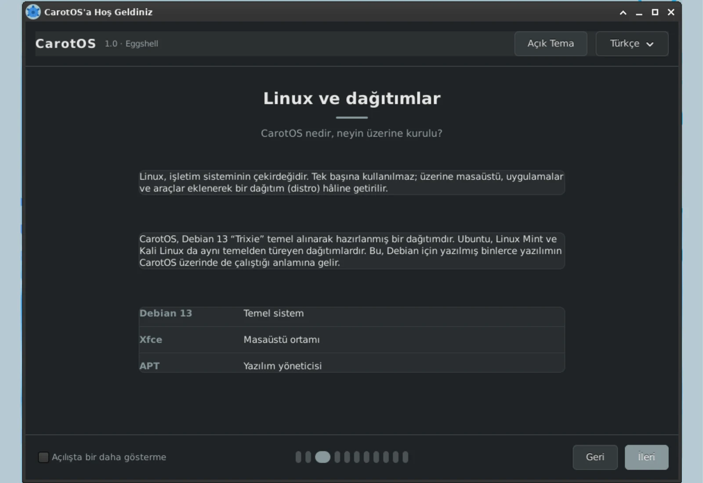Switch to light theme with Açık Tema

[x=551, y=43]
